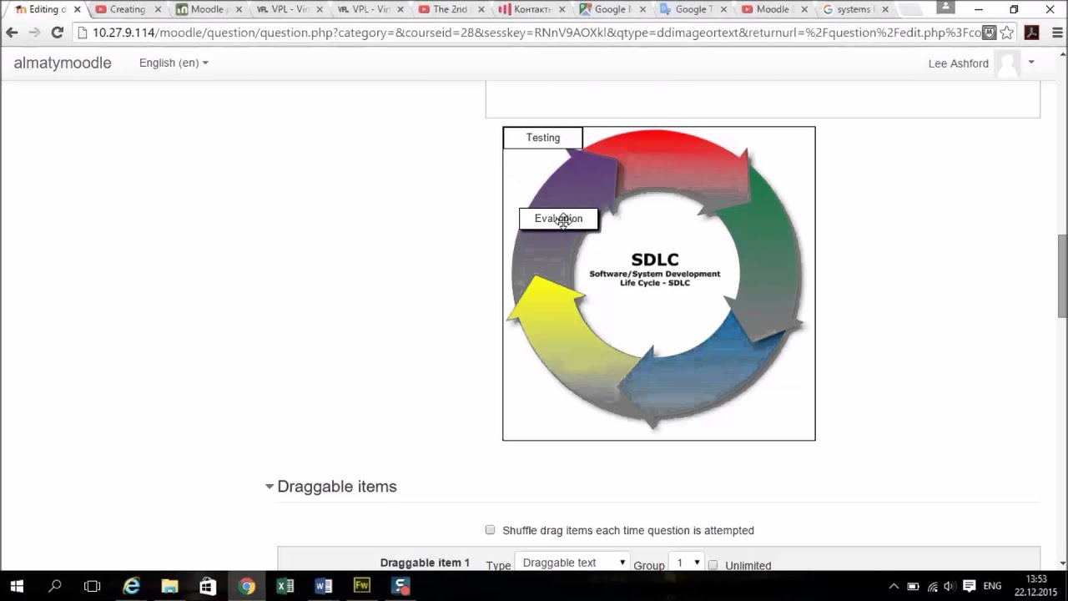The height and width of the screenshot is (601, 1068).
Task: Switch to the systems Google search tab
Action: [x=854, y=9]
